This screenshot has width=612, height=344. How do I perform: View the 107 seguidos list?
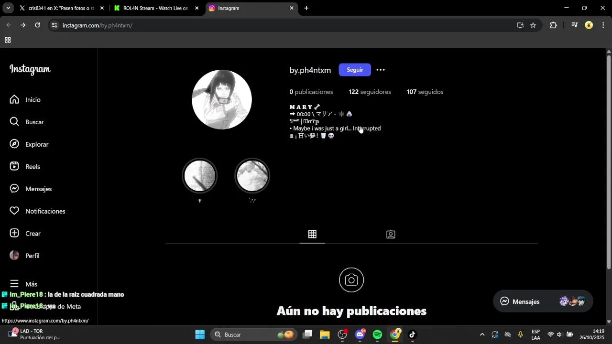pos(425,92)
